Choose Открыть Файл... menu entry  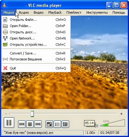click(x=36, y=20)
